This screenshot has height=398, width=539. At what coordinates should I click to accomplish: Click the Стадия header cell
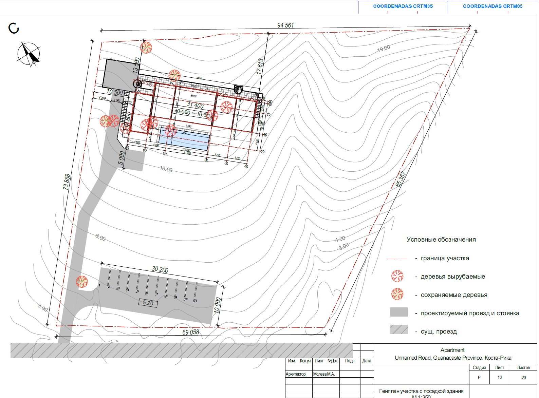click(x=479, y=367)
